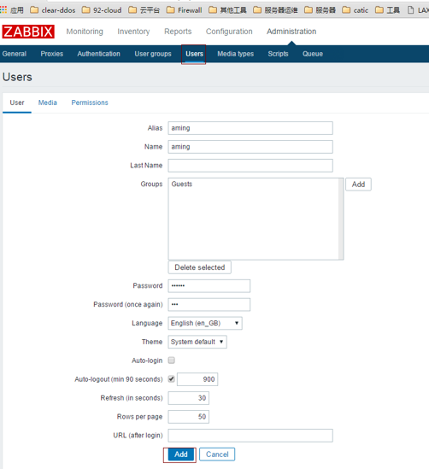Untick the Auto-logout checkbox
This screenshot has width=429, height=469.
(x=172, y=379)
